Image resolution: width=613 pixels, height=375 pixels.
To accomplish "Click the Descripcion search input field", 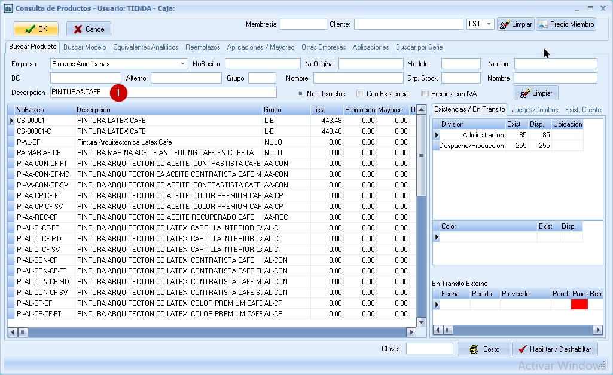I will click(197, 92).
